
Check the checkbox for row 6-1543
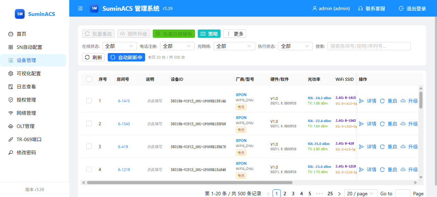pyautogui.click(x=89, y=123)
